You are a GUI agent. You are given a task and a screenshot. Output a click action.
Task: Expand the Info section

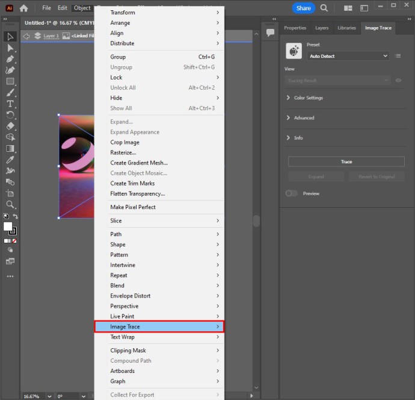coord(298,138)
